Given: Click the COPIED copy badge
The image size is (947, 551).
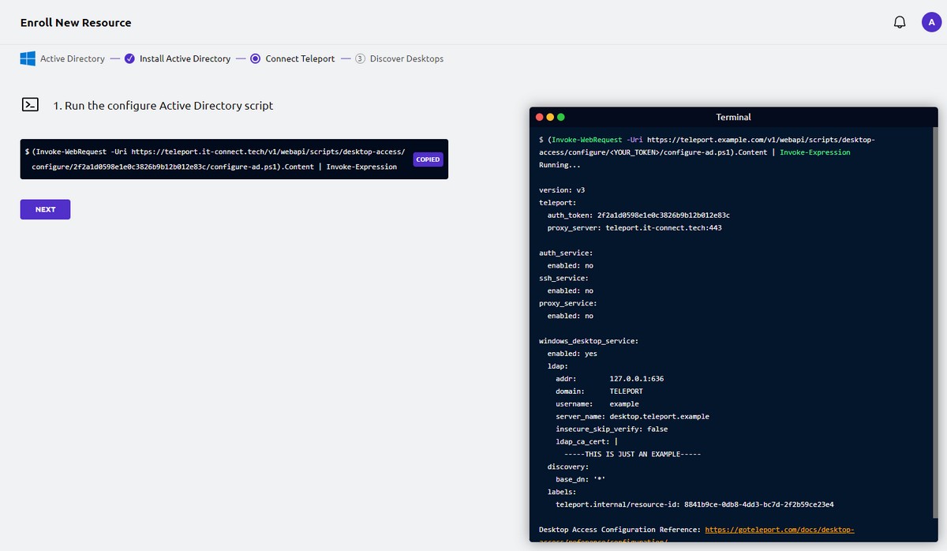Looking at the screenshot, I should click(x=428, y=159).
